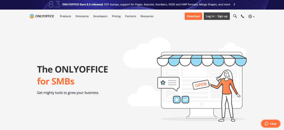Open the Developers menu
The height and width of the screenshot is (130, 284).
pyautogui.click(x=100, y=16)
